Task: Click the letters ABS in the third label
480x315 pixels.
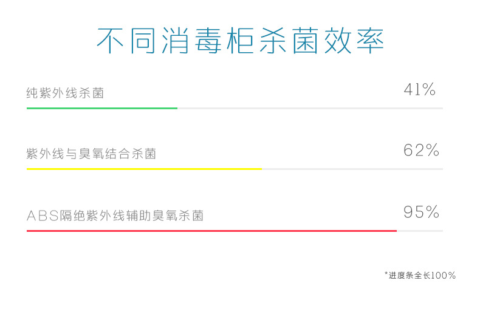Action: point(41,215)
